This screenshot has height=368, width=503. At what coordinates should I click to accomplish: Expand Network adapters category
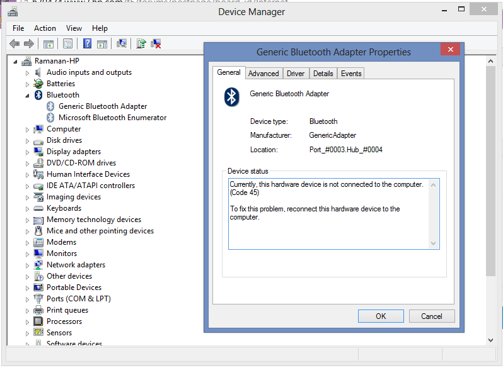27,265
